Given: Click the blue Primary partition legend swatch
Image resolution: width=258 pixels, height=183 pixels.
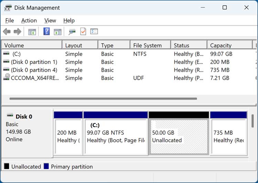Looking at the screenshot, I should click(46, 166).
